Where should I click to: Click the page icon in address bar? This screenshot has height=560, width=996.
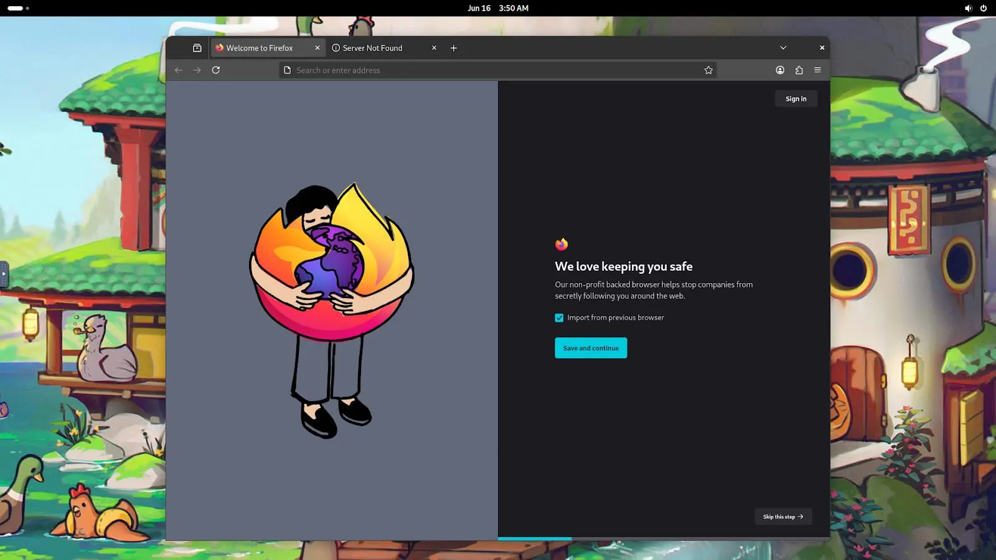(x=287, y=70)
